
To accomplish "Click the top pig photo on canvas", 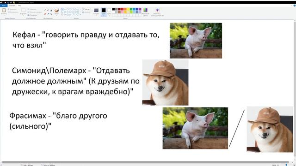I will (196, 41).
